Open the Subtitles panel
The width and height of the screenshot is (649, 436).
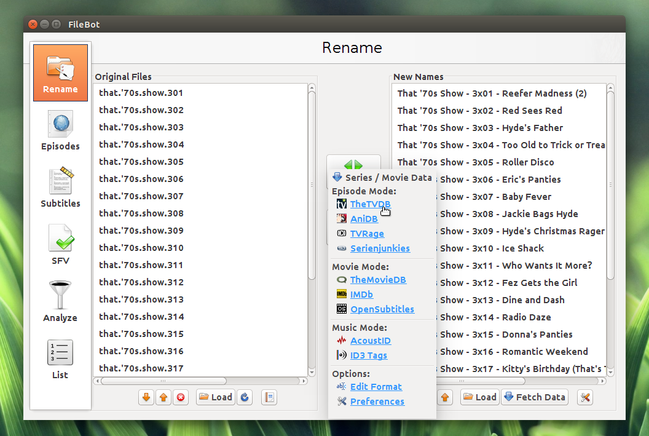pos(60,187)
